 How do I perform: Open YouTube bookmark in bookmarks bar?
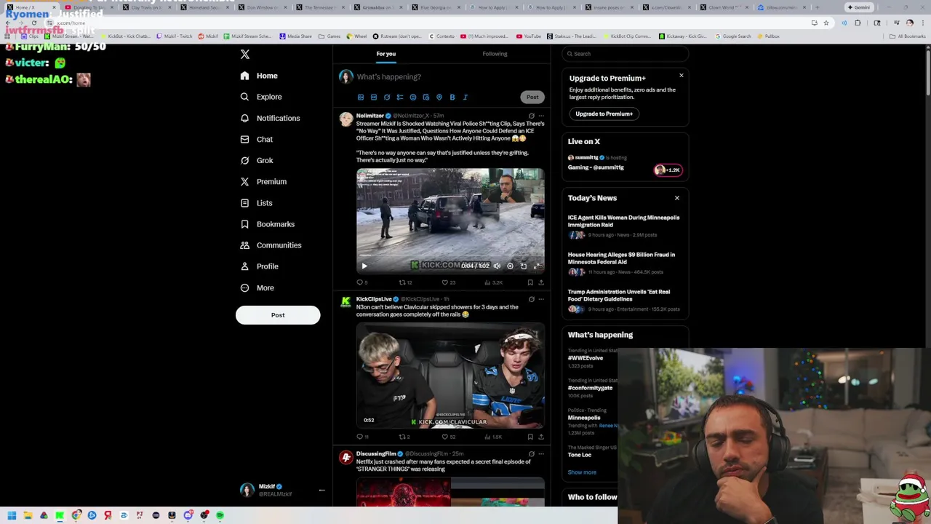point(529,36)
